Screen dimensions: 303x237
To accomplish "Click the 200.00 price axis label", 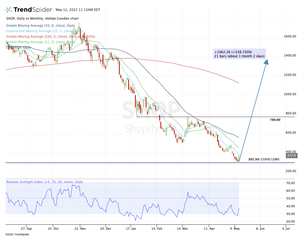I will tap(291, 171).
